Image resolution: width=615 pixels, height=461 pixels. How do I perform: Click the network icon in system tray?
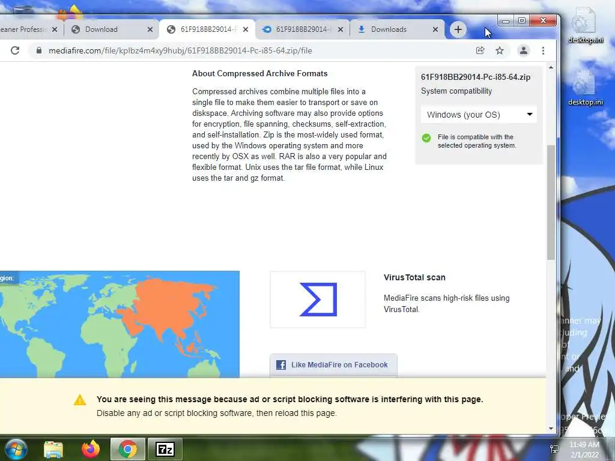pyautogui.click(x=554, y=449)
